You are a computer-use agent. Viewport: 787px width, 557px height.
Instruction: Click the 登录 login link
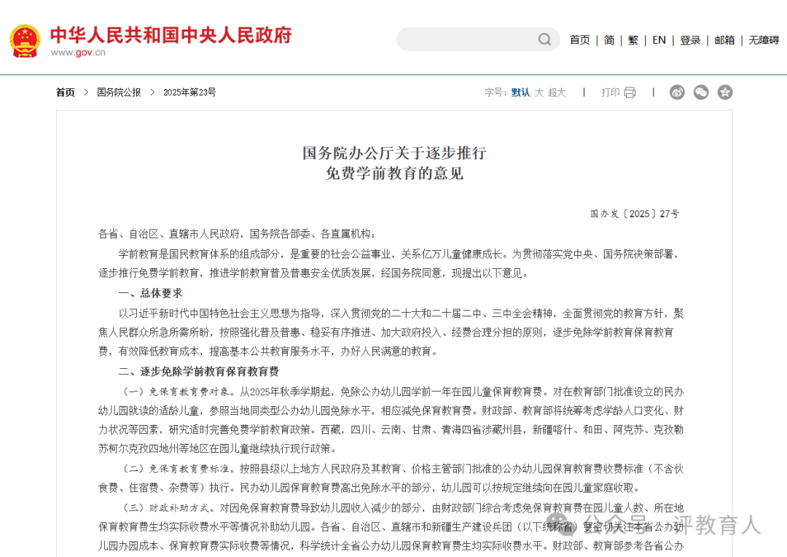[x=690, y=40]
